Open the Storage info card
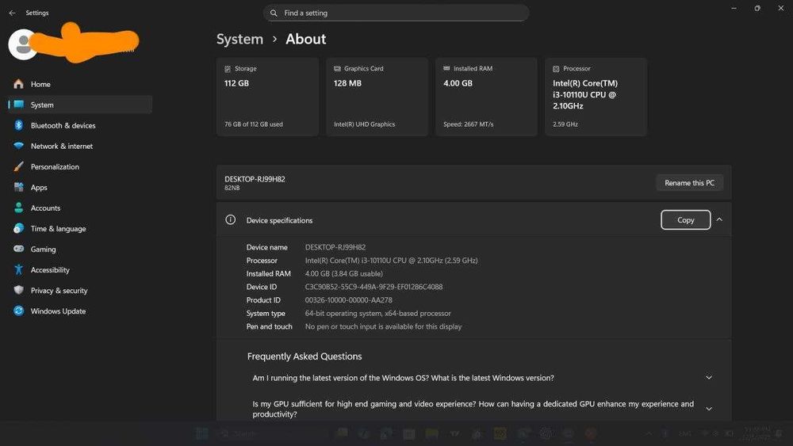Viewport: 793px width, 446px height. [267, 97]
